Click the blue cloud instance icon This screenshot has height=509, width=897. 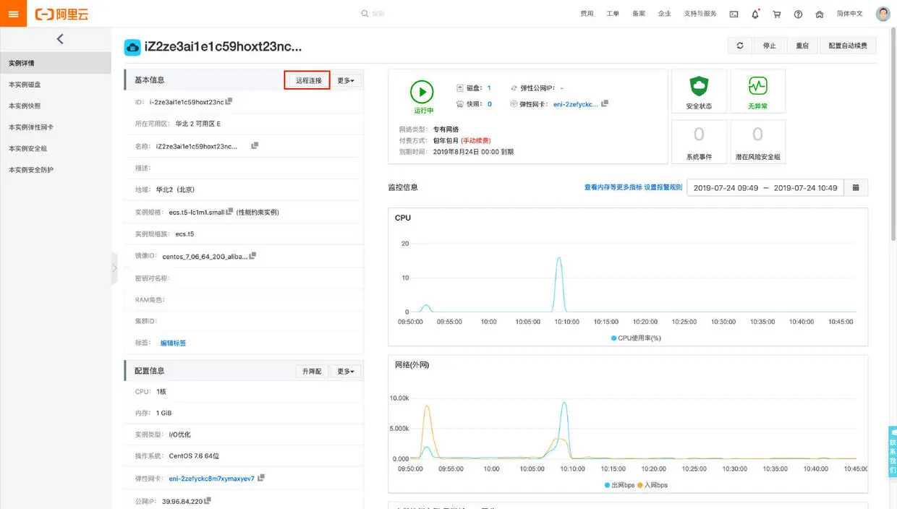point(132,47)
